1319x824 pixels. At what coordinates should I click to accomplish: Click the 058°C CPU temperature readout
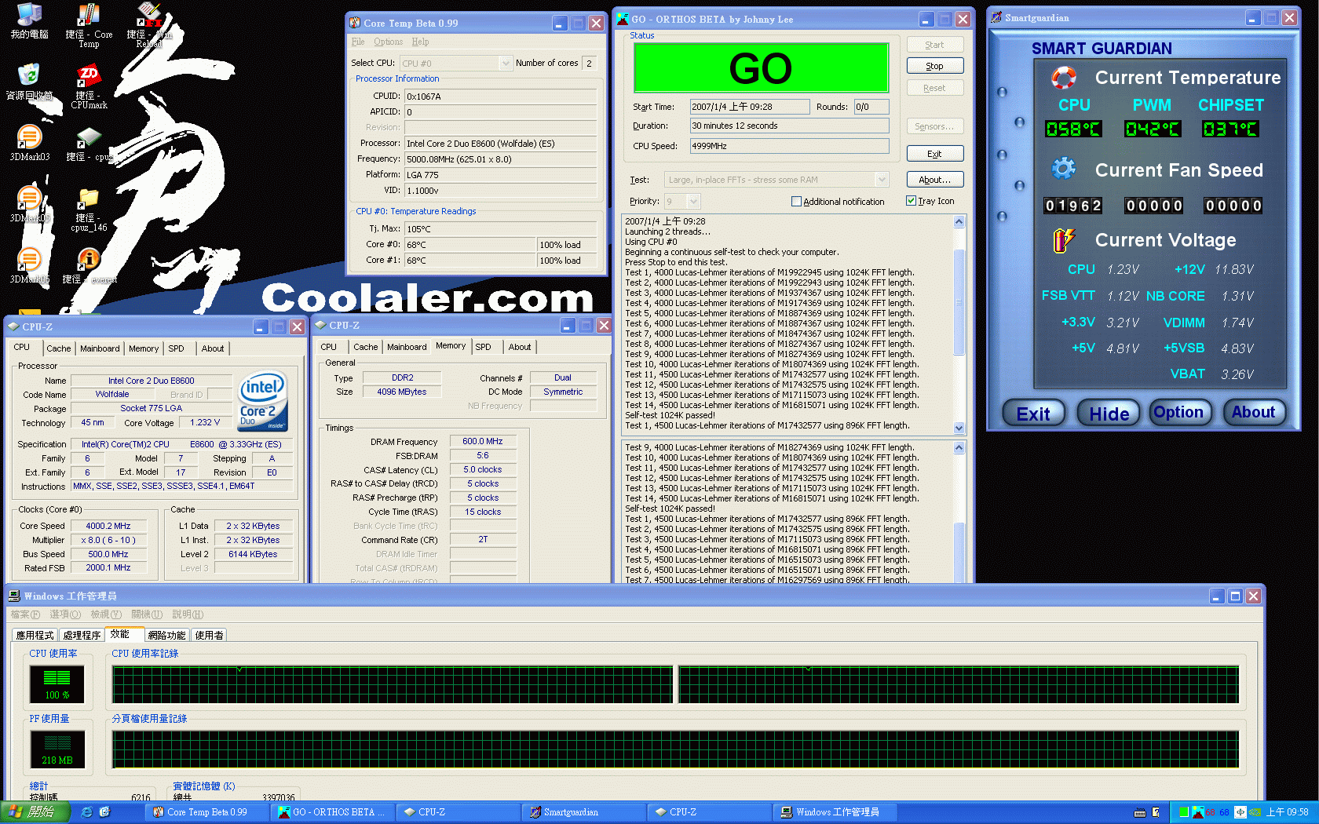click(1073, 129)
